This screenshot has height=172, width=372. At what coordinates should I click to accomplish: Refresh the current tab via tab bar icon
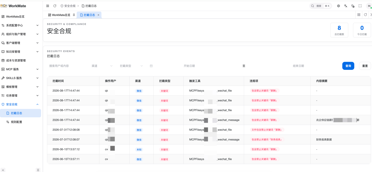coord(366,15)
